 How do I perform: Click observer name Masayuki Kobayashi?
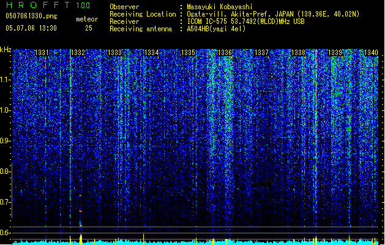(220, 7)
